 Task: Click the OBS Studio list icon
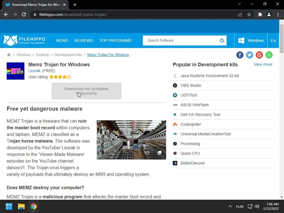[175, 85]
